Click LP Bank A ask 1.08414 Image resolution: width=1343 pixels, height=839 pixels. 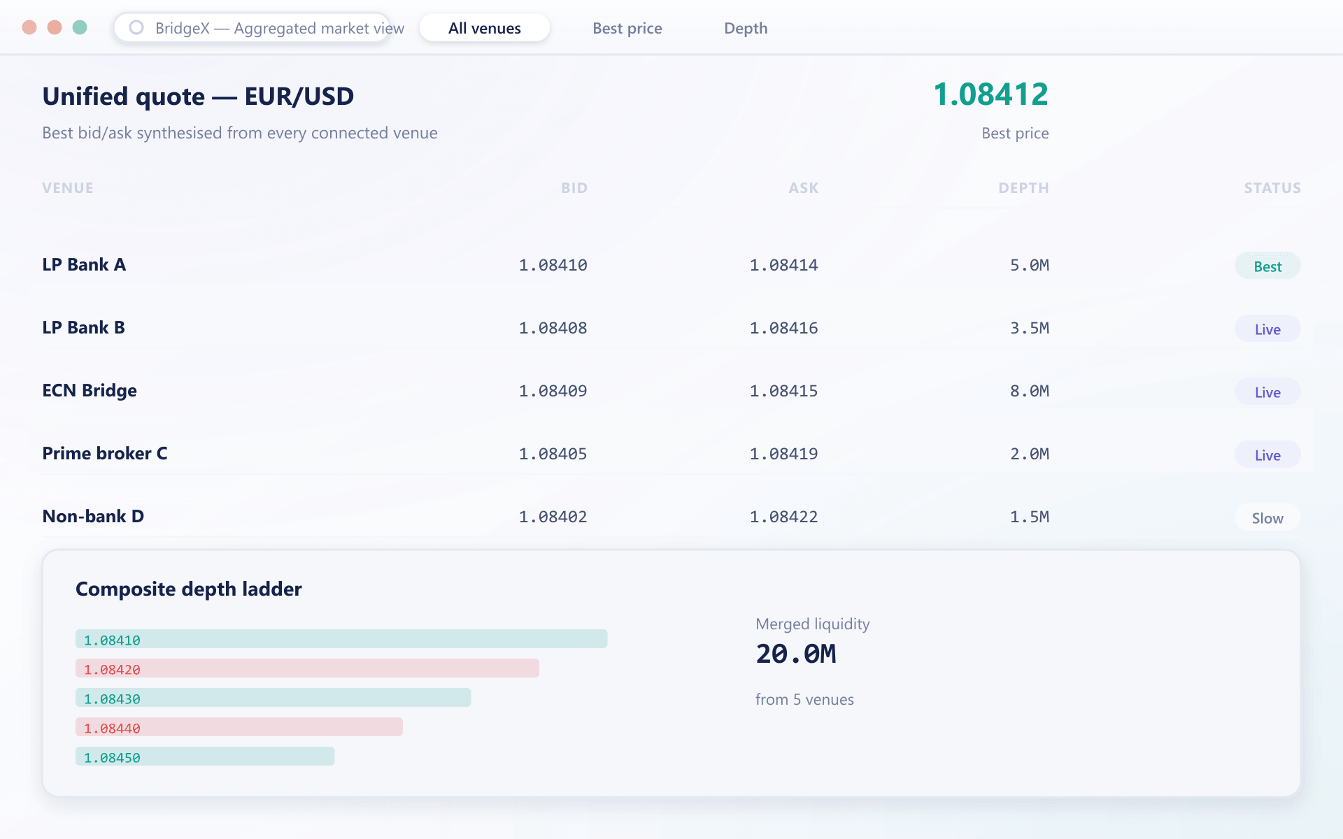[x=783, y=265]
